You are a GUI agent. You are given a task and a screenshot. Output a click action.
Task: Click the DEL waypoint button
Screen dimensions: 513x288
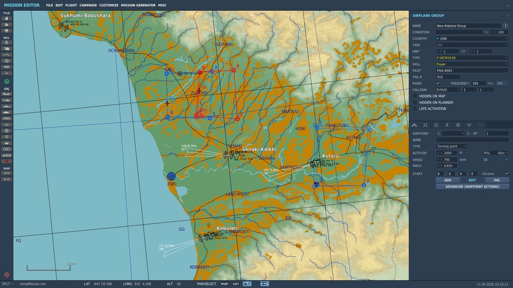pyautogui.click(x=497, y=180)
